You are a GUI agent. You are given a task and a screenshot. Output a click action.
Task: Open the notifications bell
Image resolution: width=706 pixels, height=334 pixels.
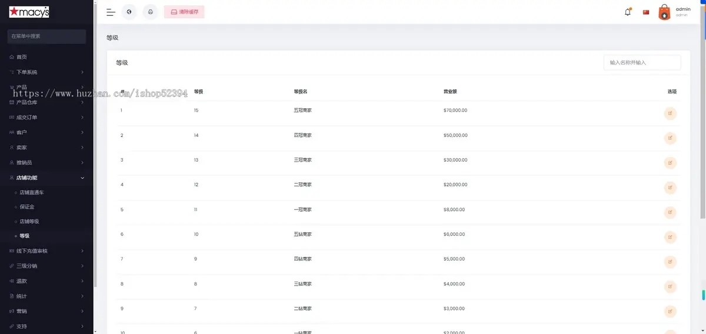(x=628, y=12)
